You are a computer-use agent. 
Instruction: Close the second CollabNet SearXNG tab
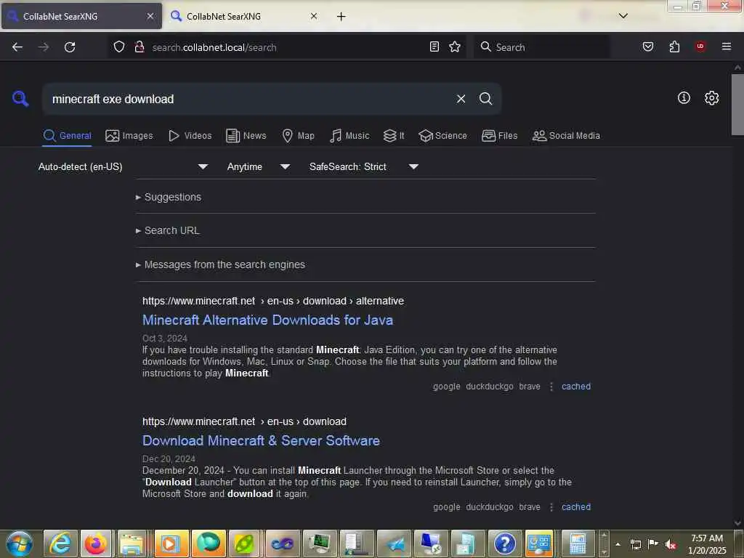[314, 16]
